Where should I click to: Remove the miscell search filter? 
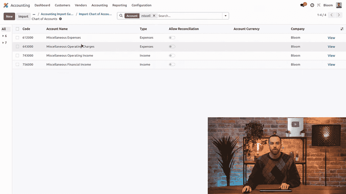click(x=154, y=16)
